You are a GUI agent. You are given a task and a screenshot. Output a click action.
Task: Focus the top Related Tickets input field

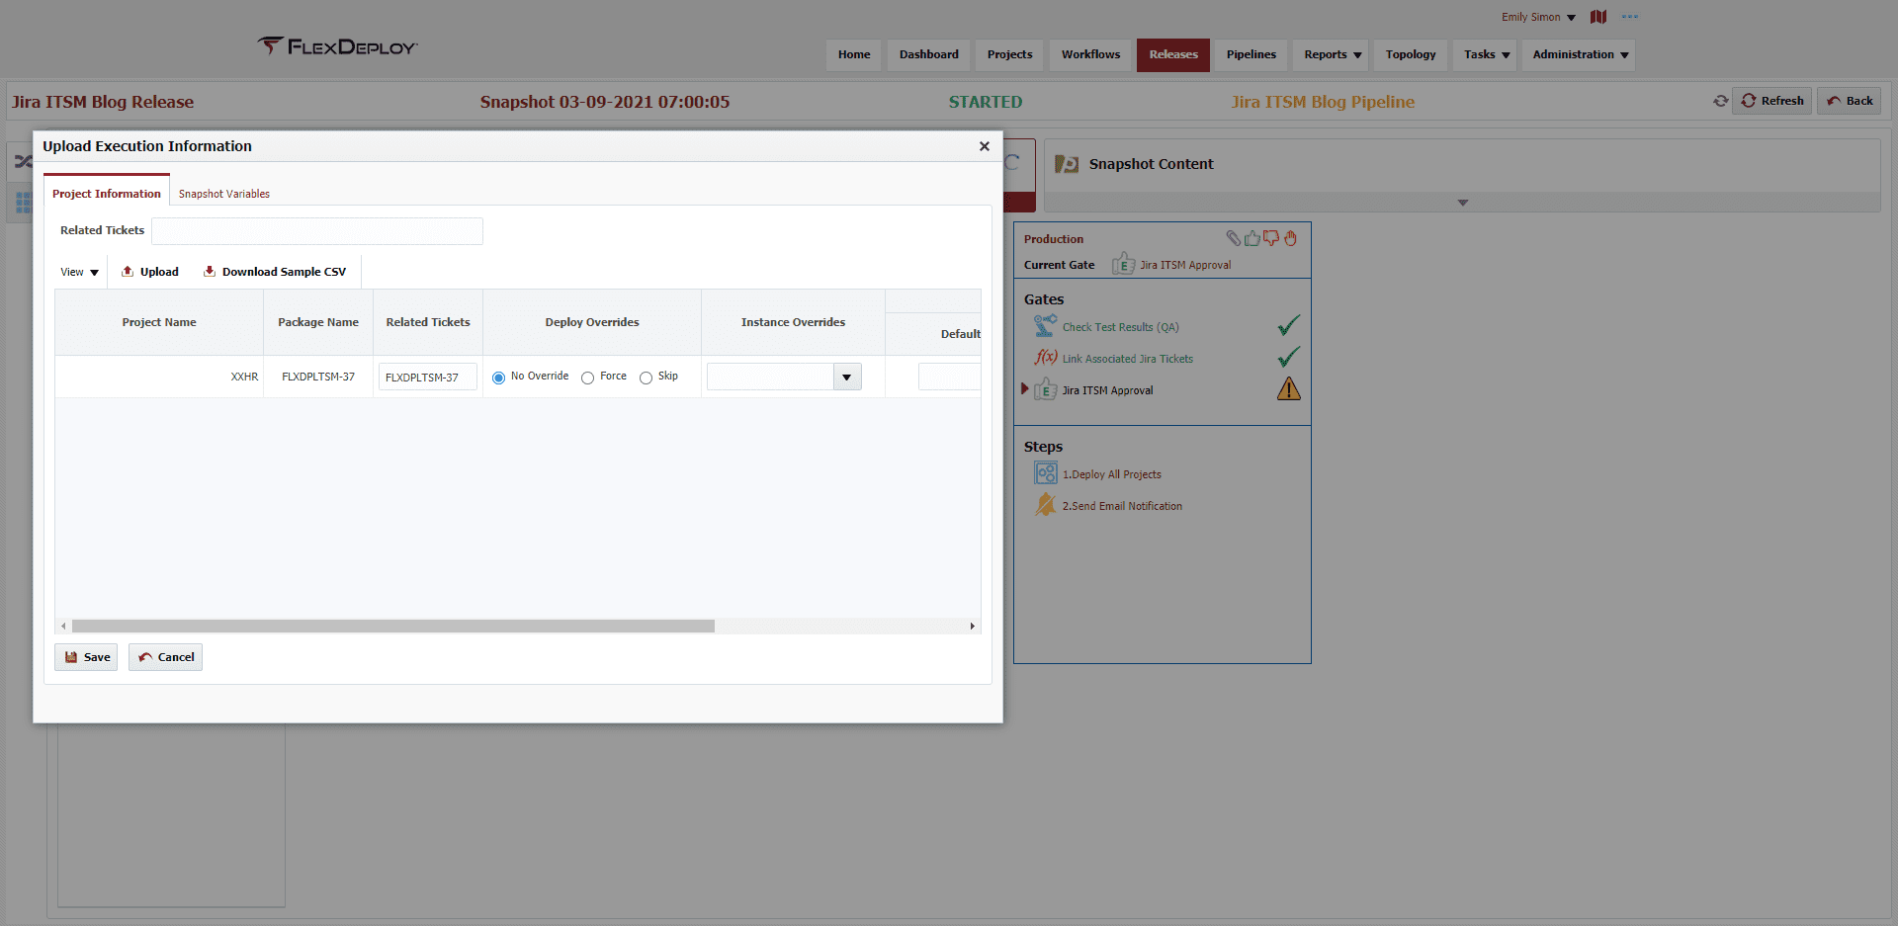point(316,230)
